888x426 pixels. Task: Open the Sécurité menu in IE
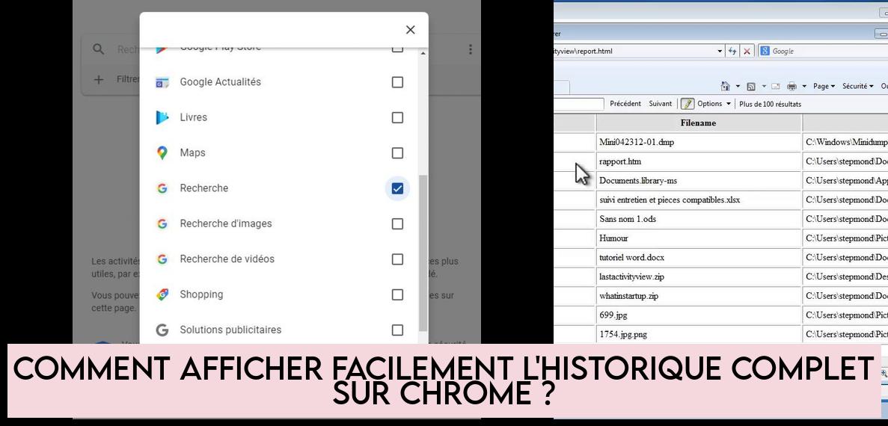[x=858, y=87]
